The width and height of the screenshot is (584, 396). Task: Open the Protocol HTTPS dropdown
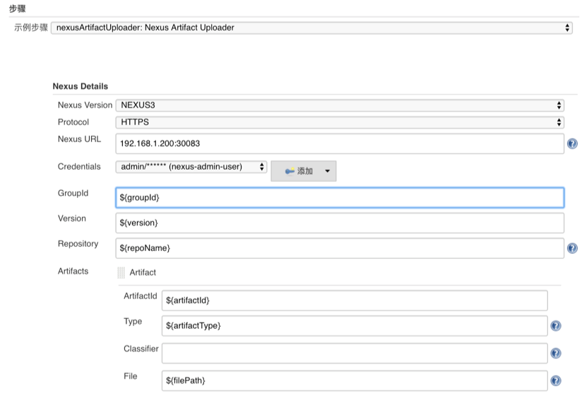point(340,122)
